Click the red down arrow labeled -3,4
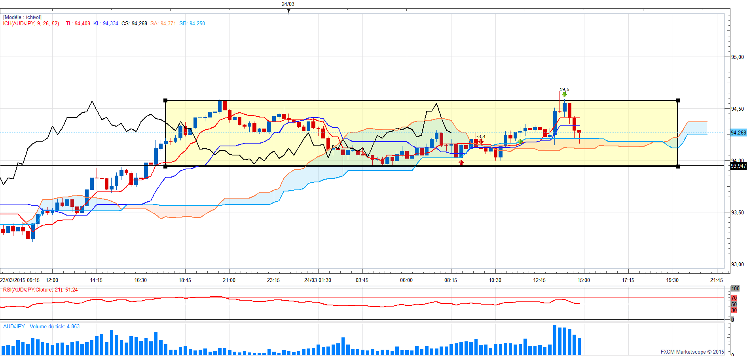Viewport: 753px width, 356px height. (481, 141)
